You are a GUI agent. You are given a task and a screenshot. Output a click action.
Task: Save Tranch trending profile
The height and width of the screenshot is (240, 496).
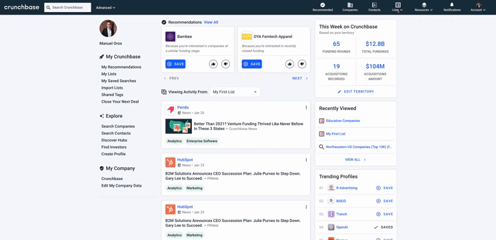[x=385, y=214]
